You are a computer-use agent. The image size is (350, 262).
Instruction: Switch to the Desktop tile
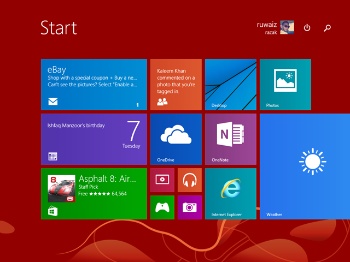[x=230, y=84]
